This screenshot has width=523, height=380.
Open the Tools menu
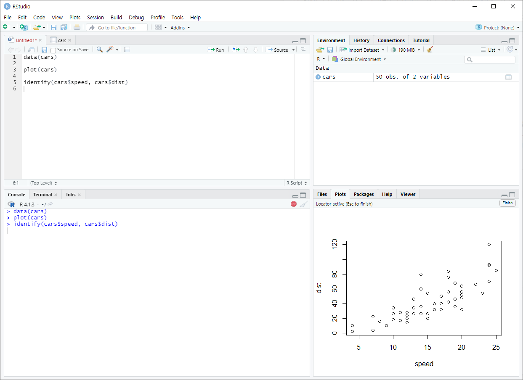coord(178,17)
